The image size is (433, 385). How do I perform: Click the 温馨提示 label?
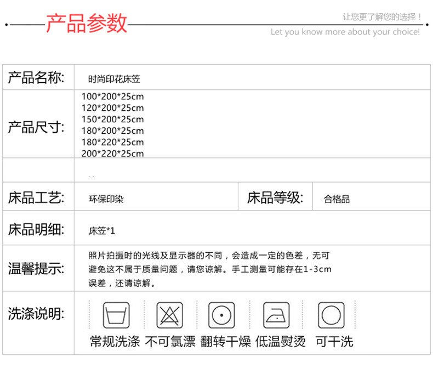(36, 268)
